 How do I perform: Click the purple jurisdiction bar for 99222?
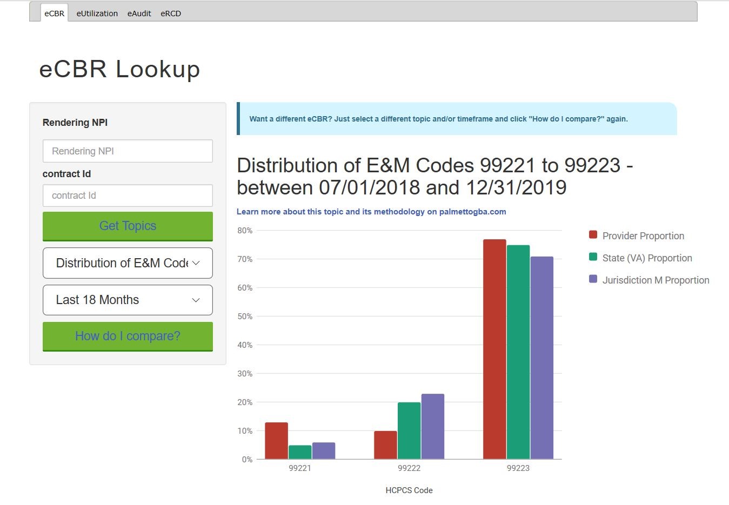pyautogui.click(x=433, y=427)
